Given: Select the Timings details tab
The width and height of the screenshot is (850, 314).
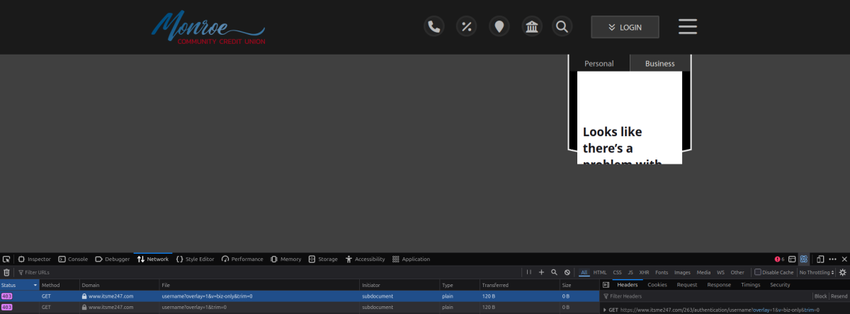Looking at the screenshot, I should [x=751, y=285].
